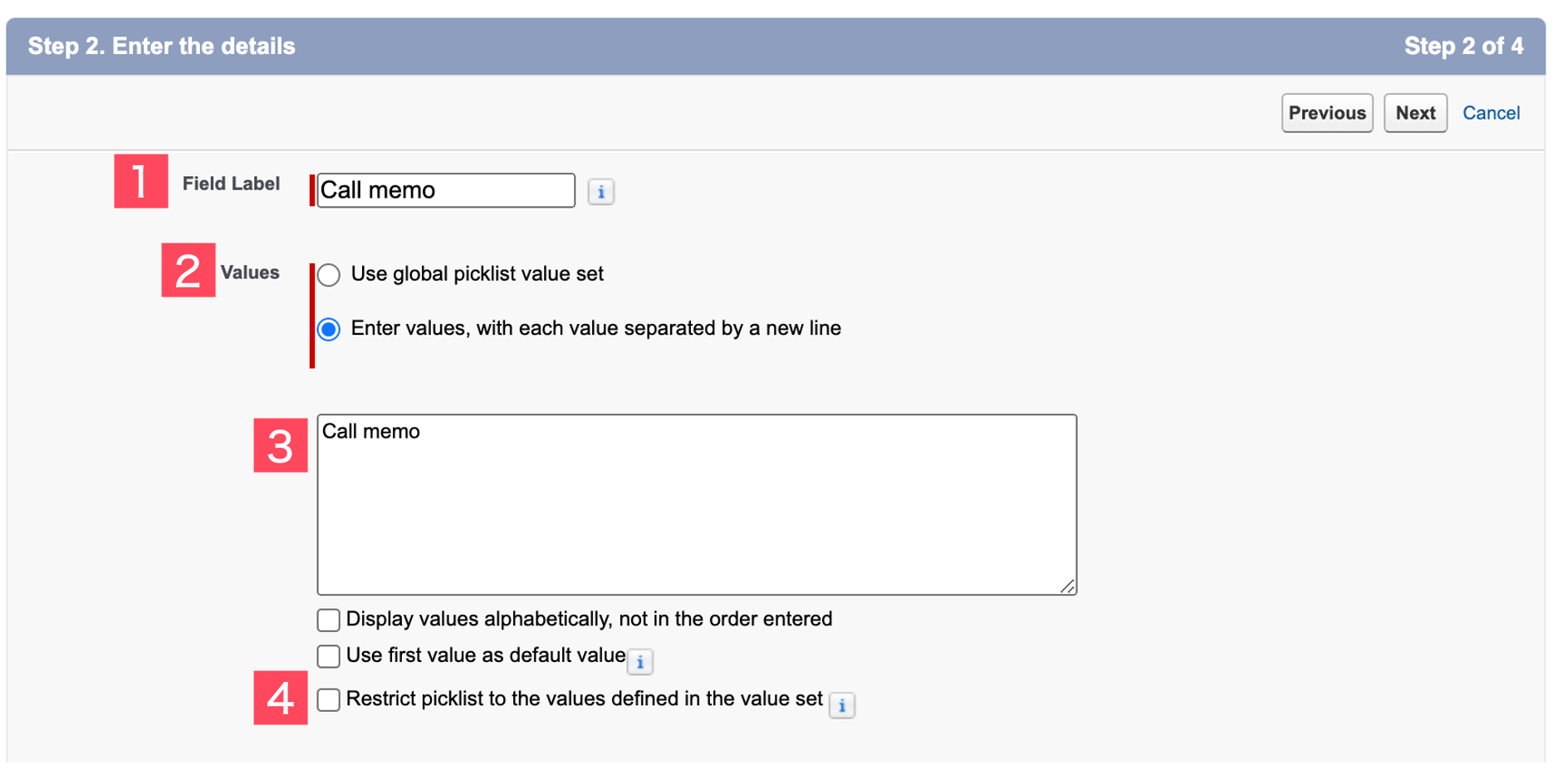This screenshot has width=1553, height=765.
Task: Select the "Use global picklist value set" option
Action: pyautogui.click(x=328, y=275)
